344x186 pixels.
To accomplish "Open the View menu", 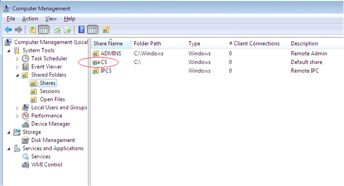I will click(x=51, y=19).
